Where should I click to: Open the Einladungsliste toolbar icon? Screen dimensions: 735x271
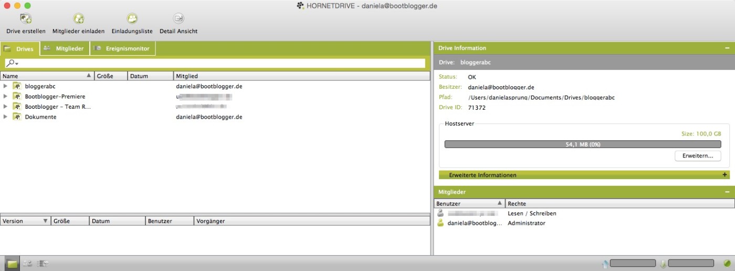(132, 19)
